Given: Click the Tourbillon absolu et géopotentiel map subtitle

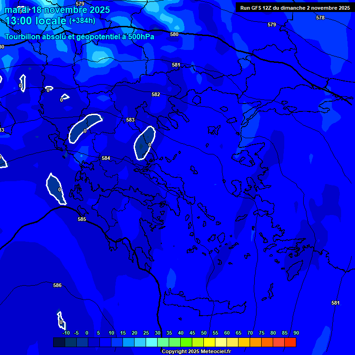Looking at the screenshot, I should 80,37.
